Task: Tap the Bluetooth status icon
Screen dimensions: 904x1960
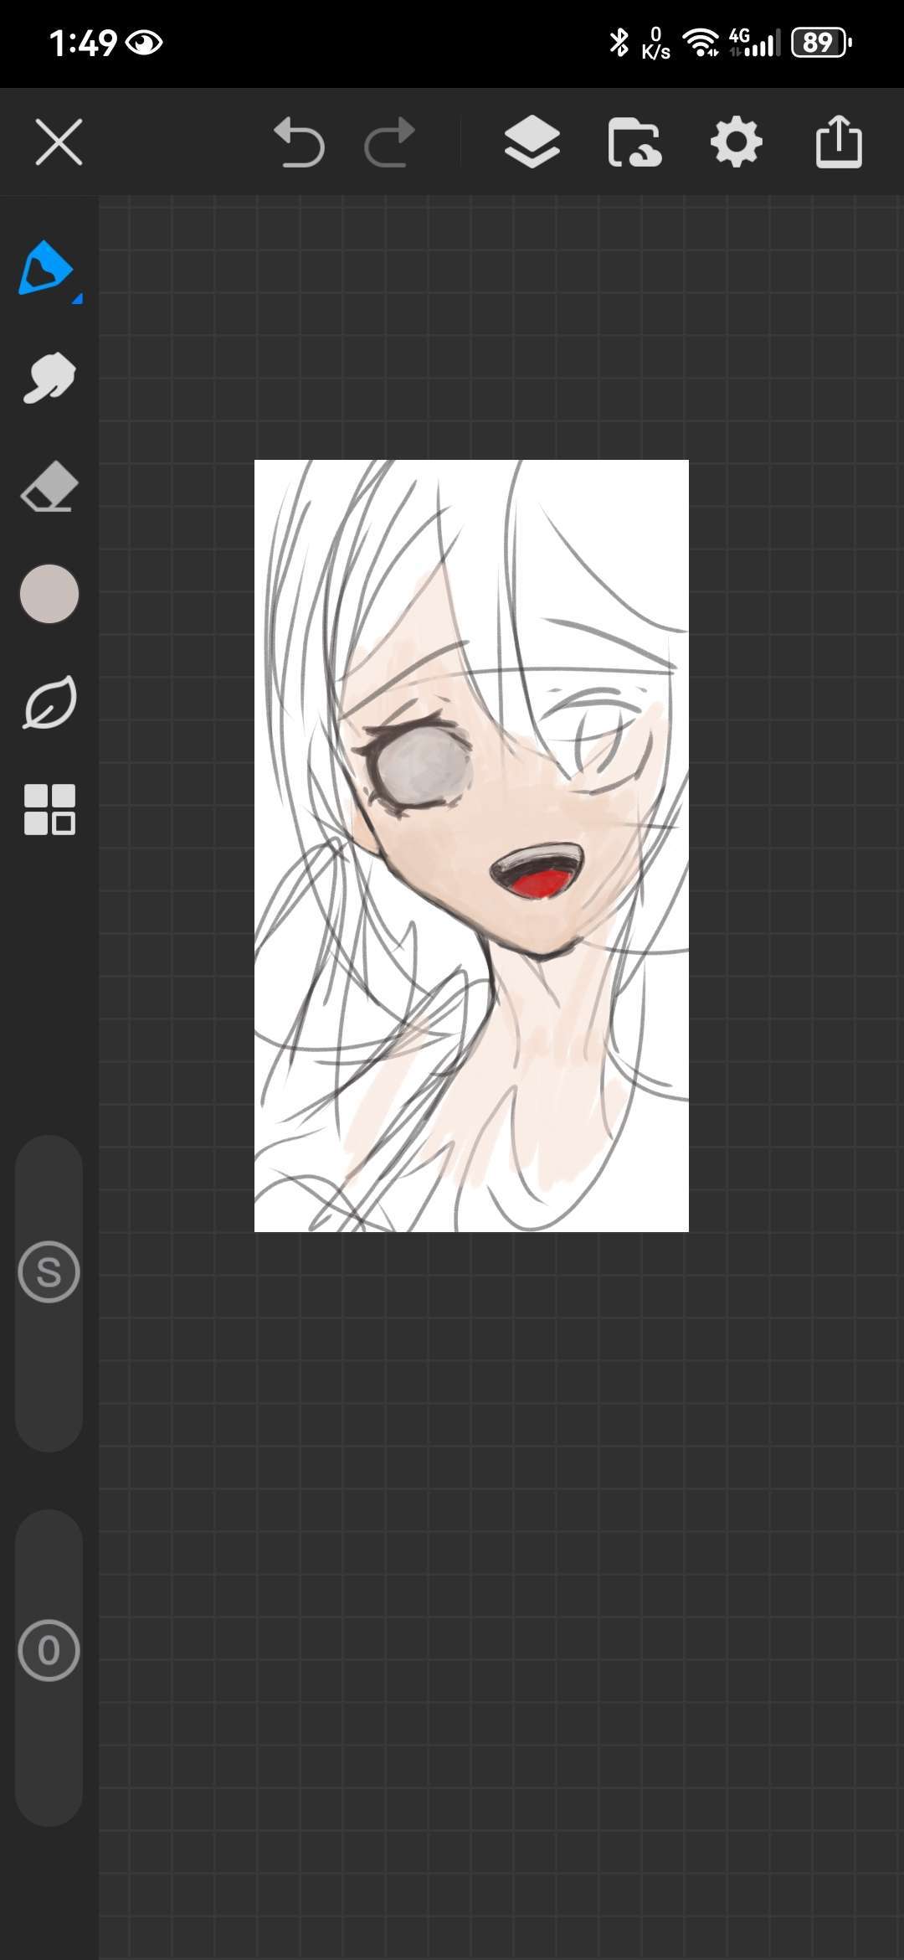Action: [x=619, y=43]
